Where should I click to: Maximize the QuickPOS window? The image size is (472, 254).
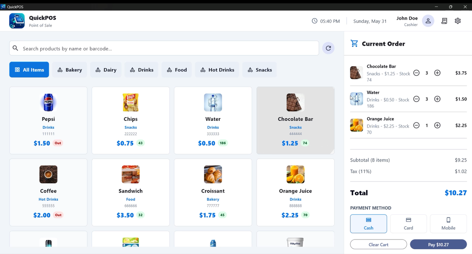pos(451,7)
